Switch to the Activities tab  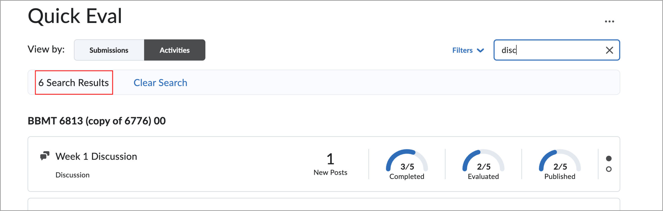(x=174, y=50)
